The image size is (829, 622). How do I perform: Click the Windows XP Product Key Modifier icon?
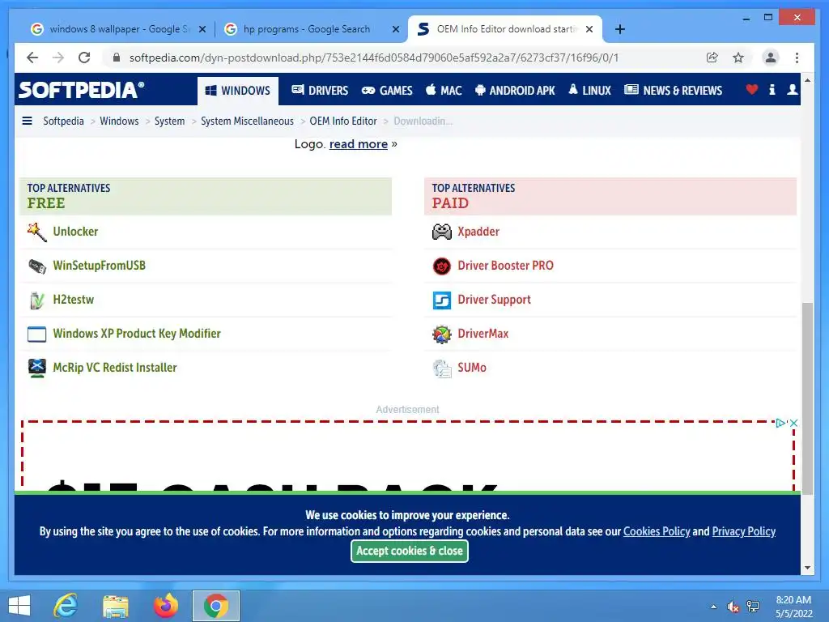pos(37,334)
